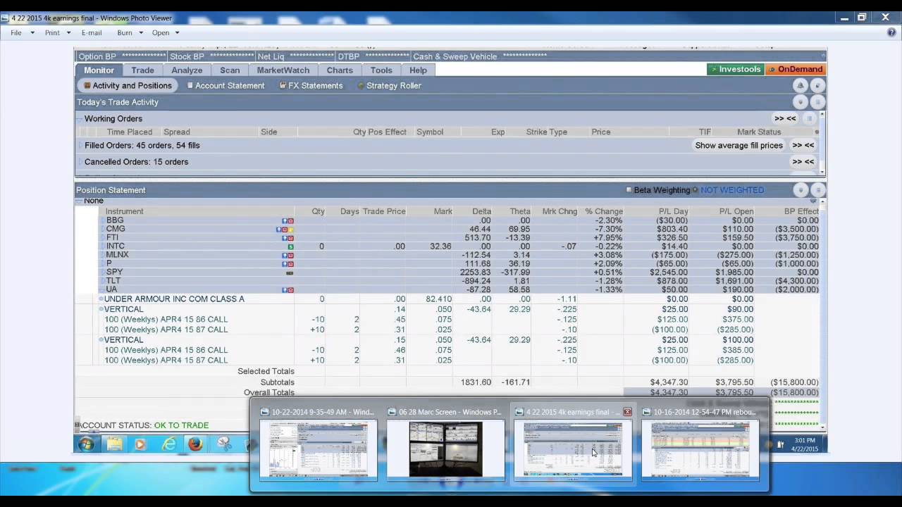The width and height of the screenshot is (902, 507).
Task: Click the news icons on the MLNX row
Action: (288, 256)
